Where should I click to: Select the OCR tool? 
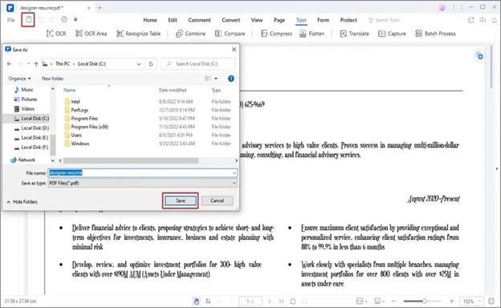tap(56, 34)
